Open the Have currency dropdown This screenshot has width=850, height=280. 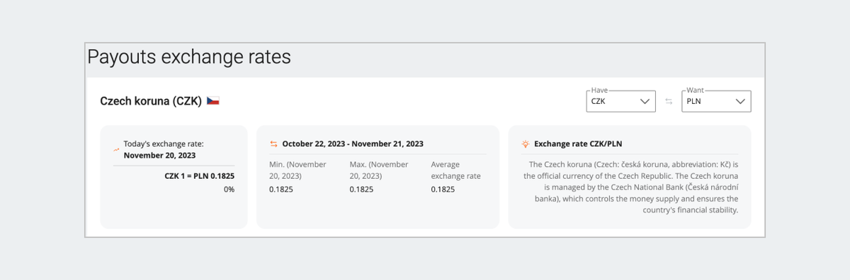pyautogui.click(x=621, y=101)
